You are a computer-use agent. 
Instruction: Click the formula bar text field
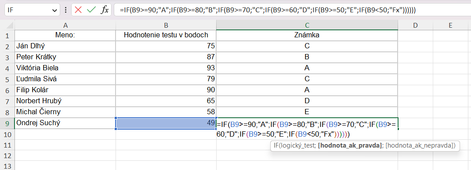coord(292,10)
